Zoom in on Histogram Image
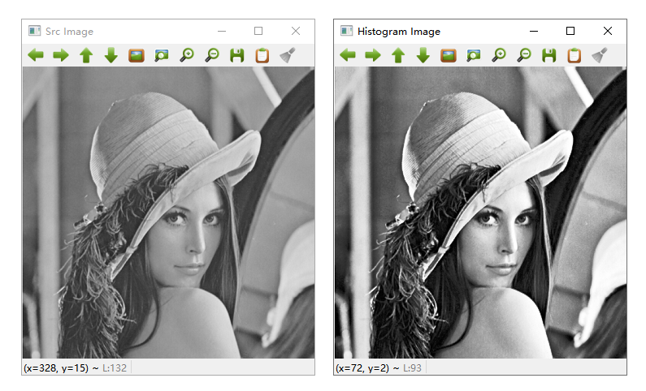Screen dimensions: 646x391 click(x=498, y=55)
